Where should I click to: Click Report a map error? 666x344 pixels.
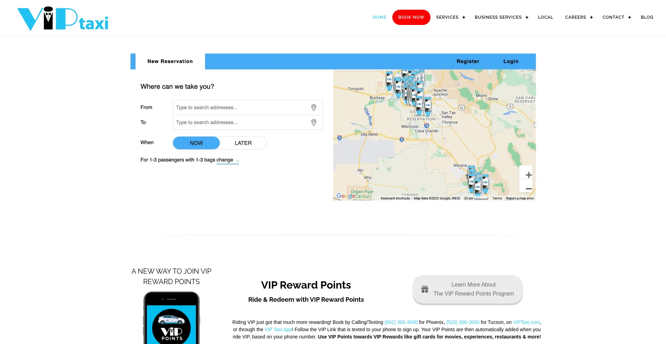pos(520,199)
